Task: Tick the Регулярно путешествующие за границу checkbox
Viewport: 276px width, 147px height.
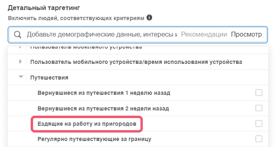Action: [259, 139]
